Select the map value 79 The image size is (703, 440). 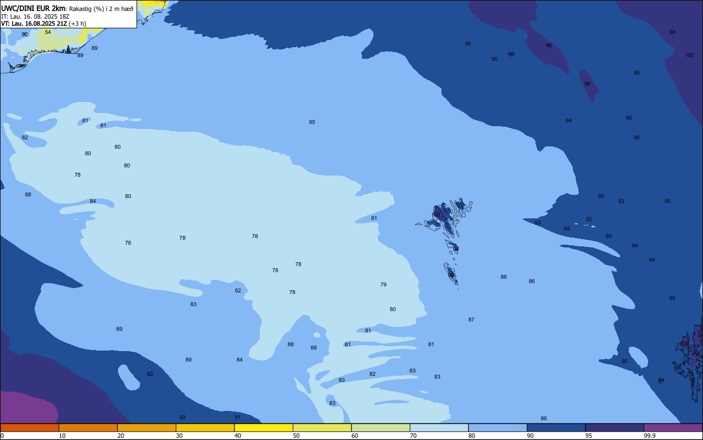point(383,284)
